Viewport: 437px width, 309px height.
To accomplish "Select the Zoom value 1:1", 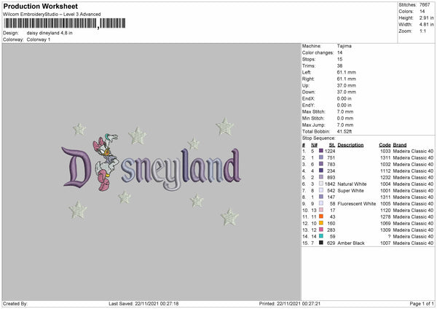I will 422,31.
